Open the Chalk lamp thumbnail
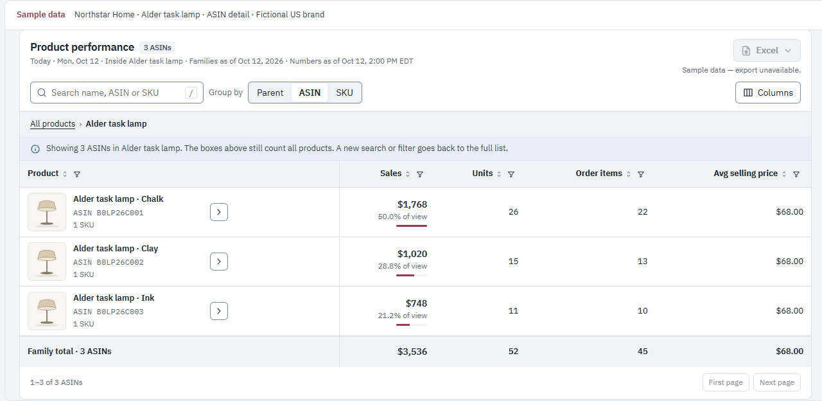The width and height of the screenshot is (822, 401). (x=47, y=212)
